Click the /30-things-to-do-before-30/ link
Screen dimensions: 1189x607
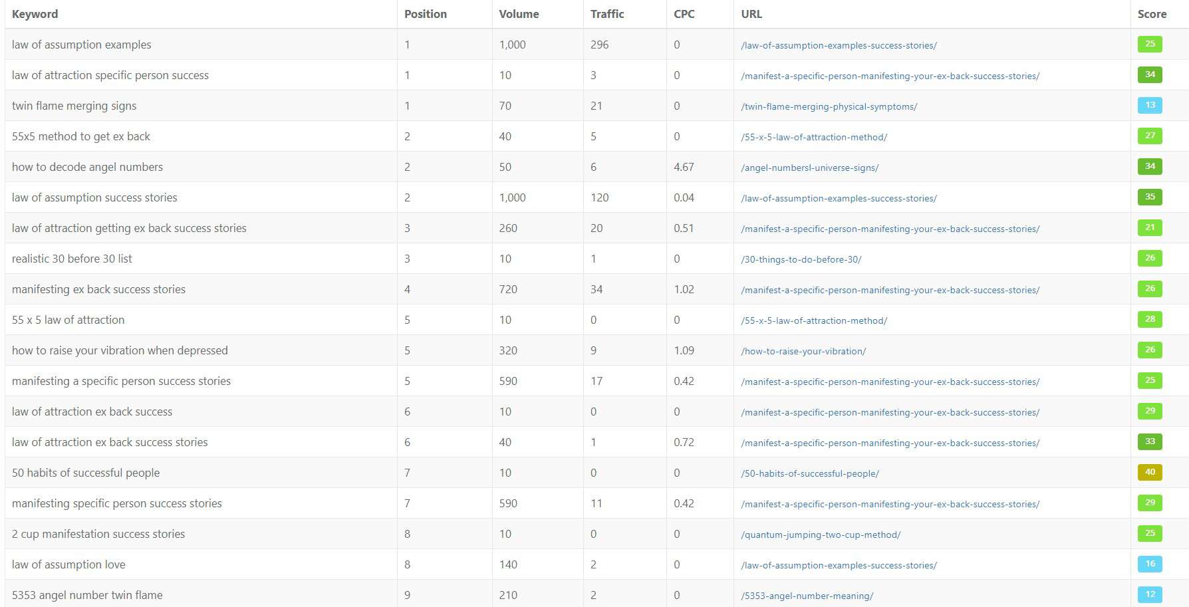801,259
